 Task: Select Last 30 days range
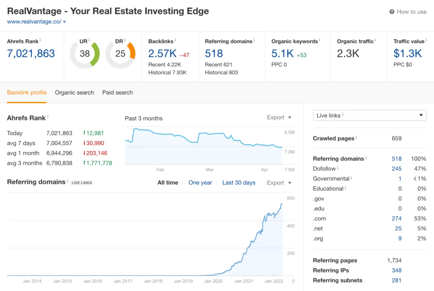[x=239, y=183]
